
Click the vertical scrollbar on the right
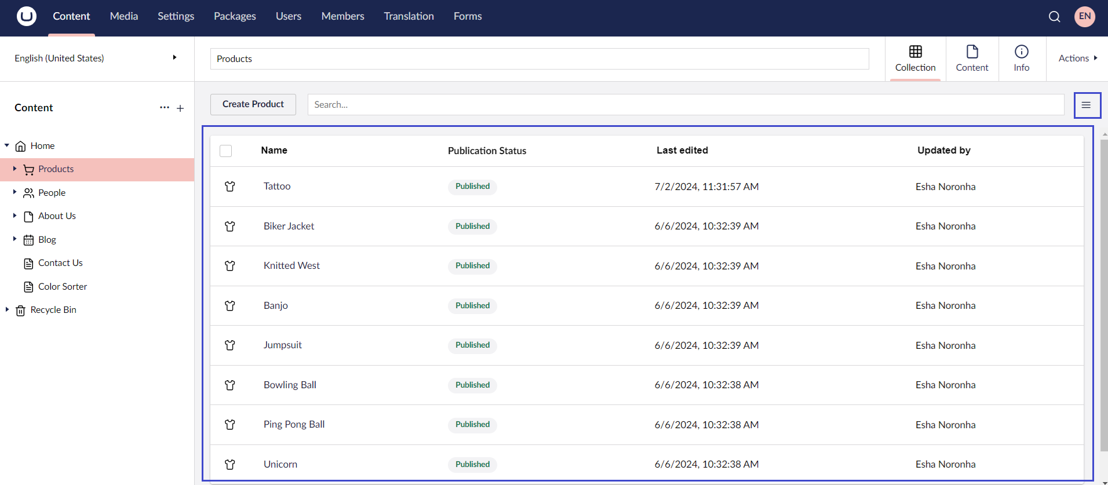(1103, 290)
